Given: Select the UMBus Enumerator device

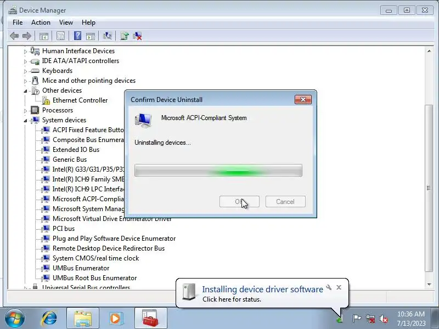Looking at the screenshot, I should pos(81,268).
